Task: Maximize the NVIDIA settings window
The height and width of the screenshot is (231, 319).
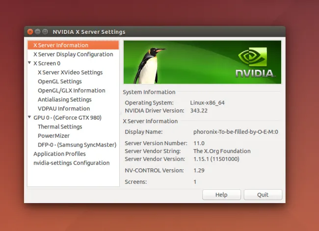Action: point(45,32)
